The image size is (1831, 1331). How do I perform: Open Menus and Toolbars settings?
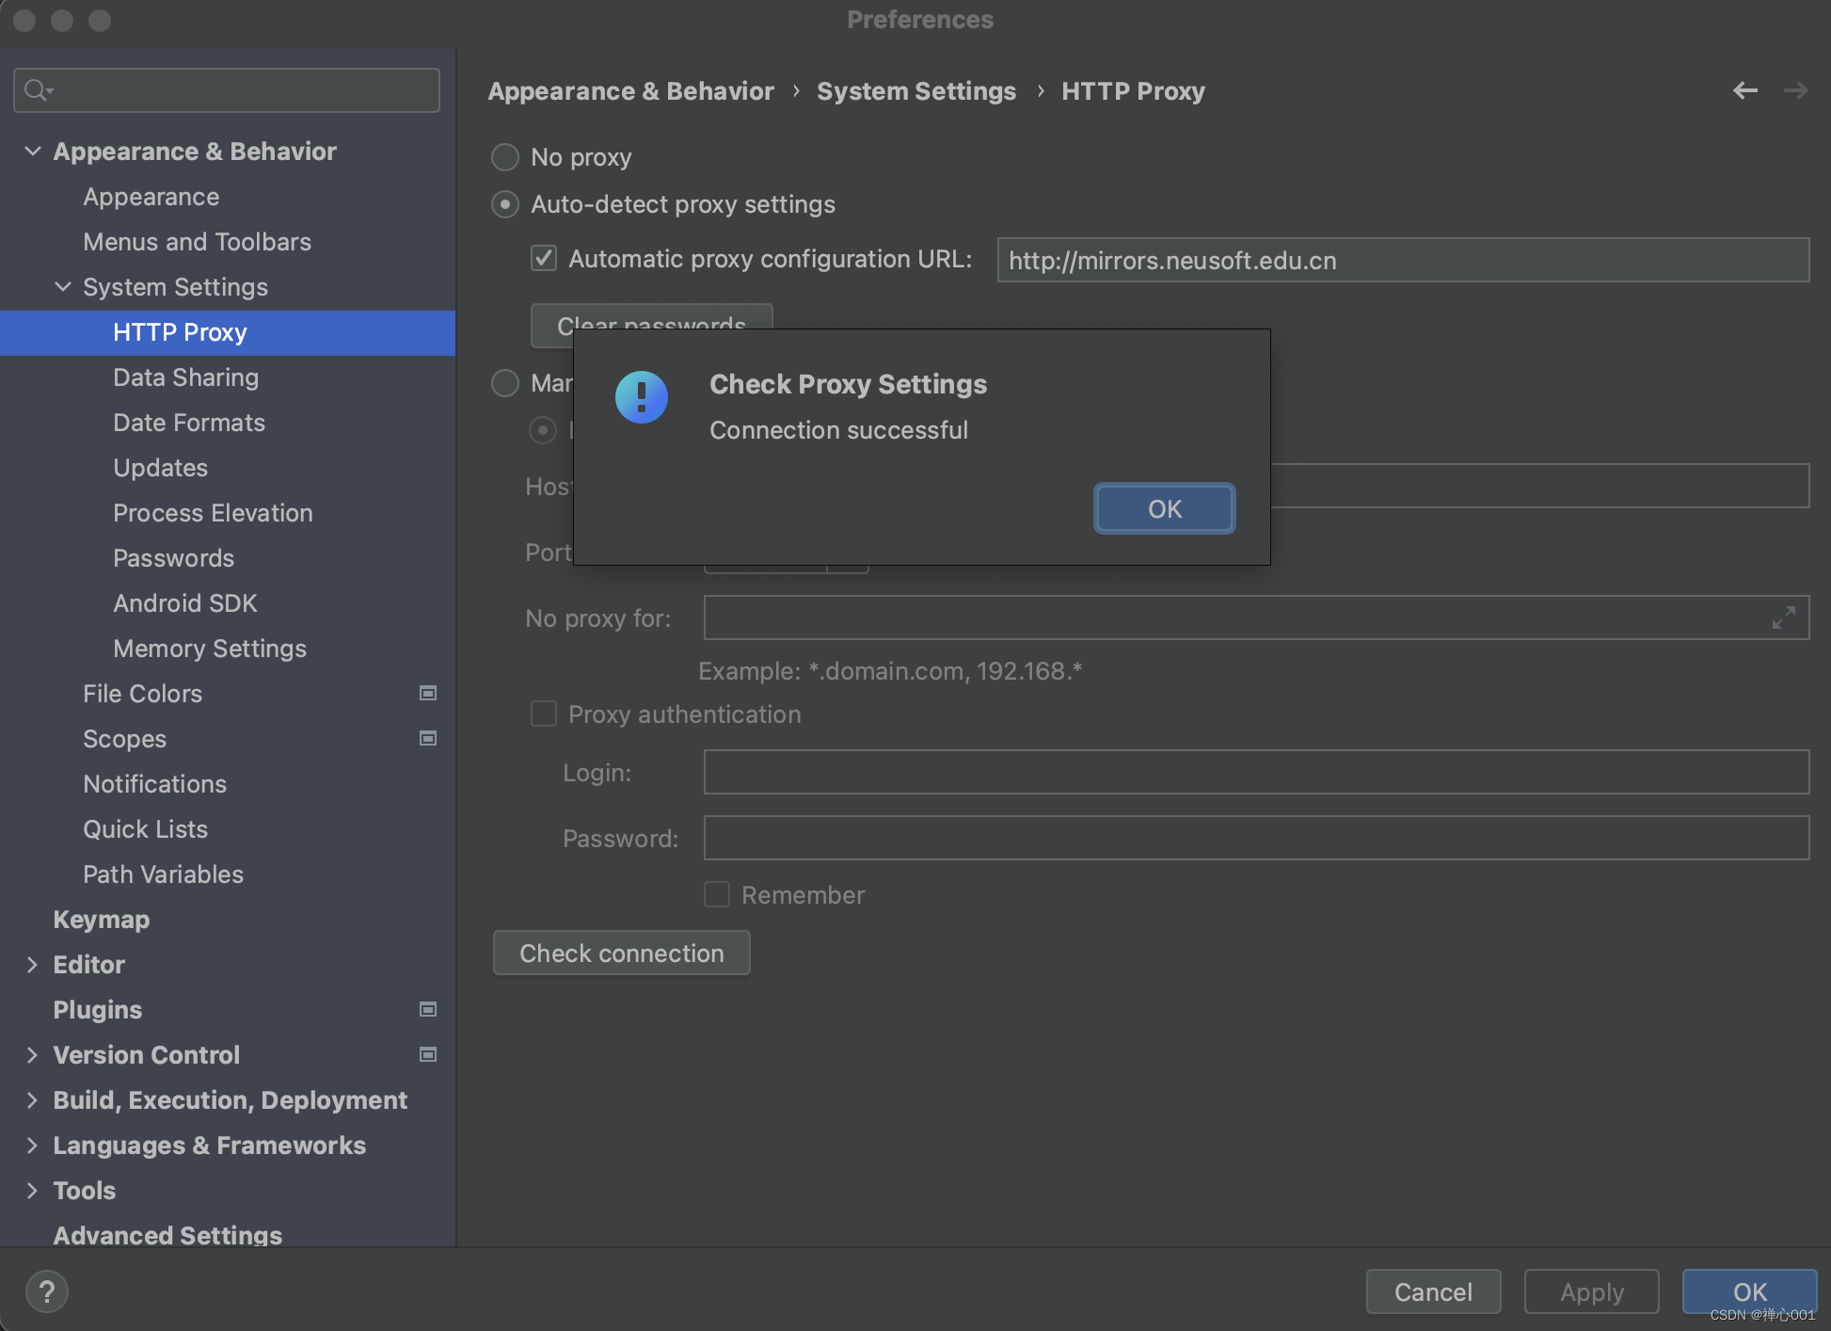(x=198, y=242)
